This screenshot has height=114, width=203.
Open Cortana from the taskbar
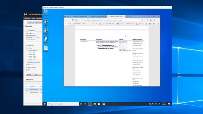pyautogui.click(x=81, y=104)
